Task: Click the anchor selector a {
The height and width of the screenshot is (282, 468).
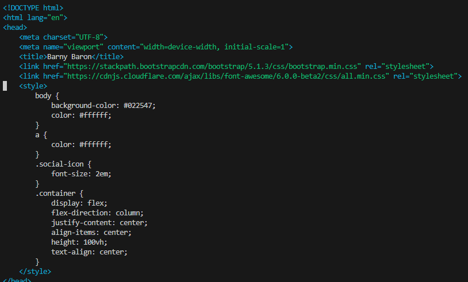Action: 41,135
